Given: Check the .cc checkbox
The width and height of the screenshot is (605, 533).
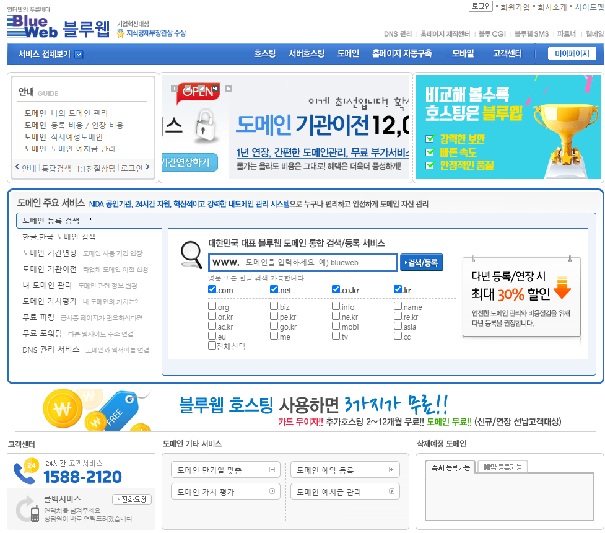Looking at the screenshot, I should pyautogui.click(x=398, y=336).
